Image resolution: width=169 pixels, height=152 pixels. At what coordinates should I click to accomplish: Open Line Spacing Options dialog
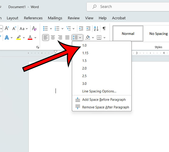(x=102, y=91)
